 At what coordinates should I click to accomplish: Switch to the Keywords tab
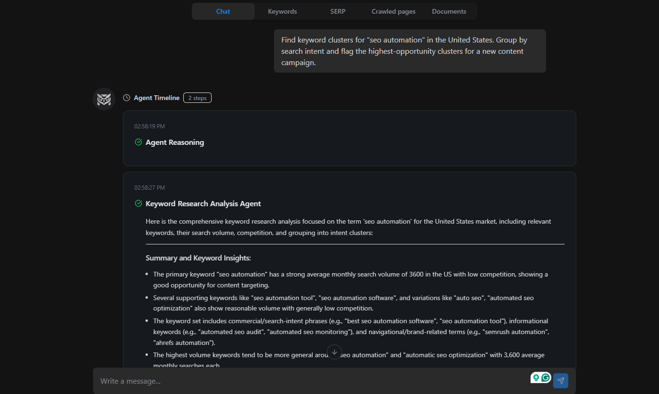click(x=282, y=11)
